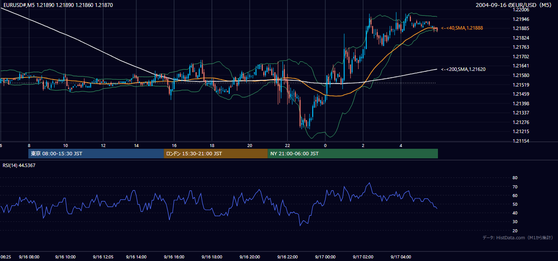Viewport: 558px width, 261px height.
Task: Click hour tick 4 under the price chart
Action: pyautogui.click(x=401, y=145)
